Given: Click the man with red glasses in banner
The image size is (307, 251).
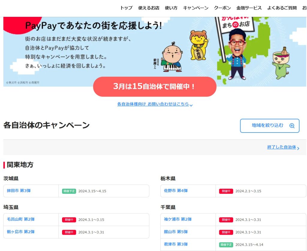Looking at the screenshot, I should pyautogui.click(x=237, y=54).
